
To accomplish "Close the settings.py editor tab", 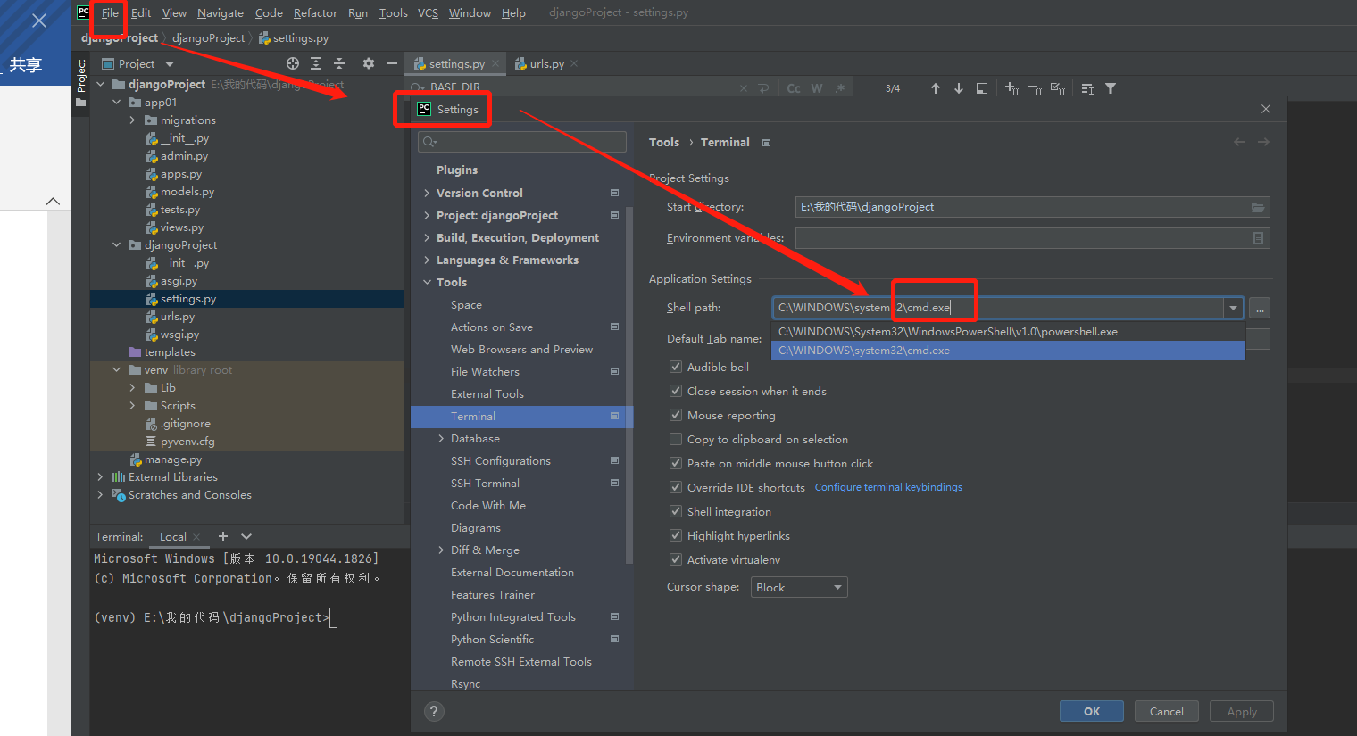I will point(495,63).
